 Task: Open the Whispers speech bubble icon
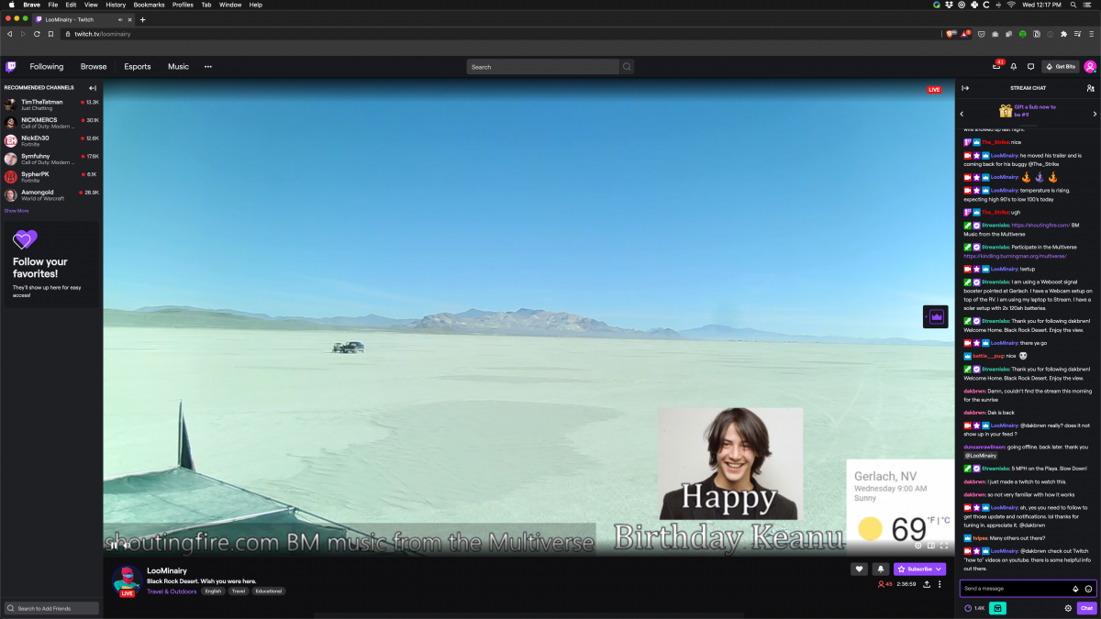[x=1030, y=66]
